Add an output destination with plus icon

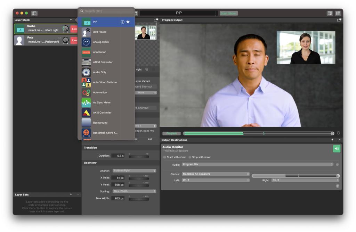(332, 140)
